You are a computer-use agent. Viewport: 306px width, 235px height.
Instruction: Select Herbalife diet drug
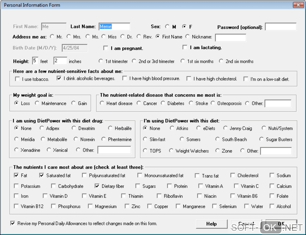click(x=110, y=128)
